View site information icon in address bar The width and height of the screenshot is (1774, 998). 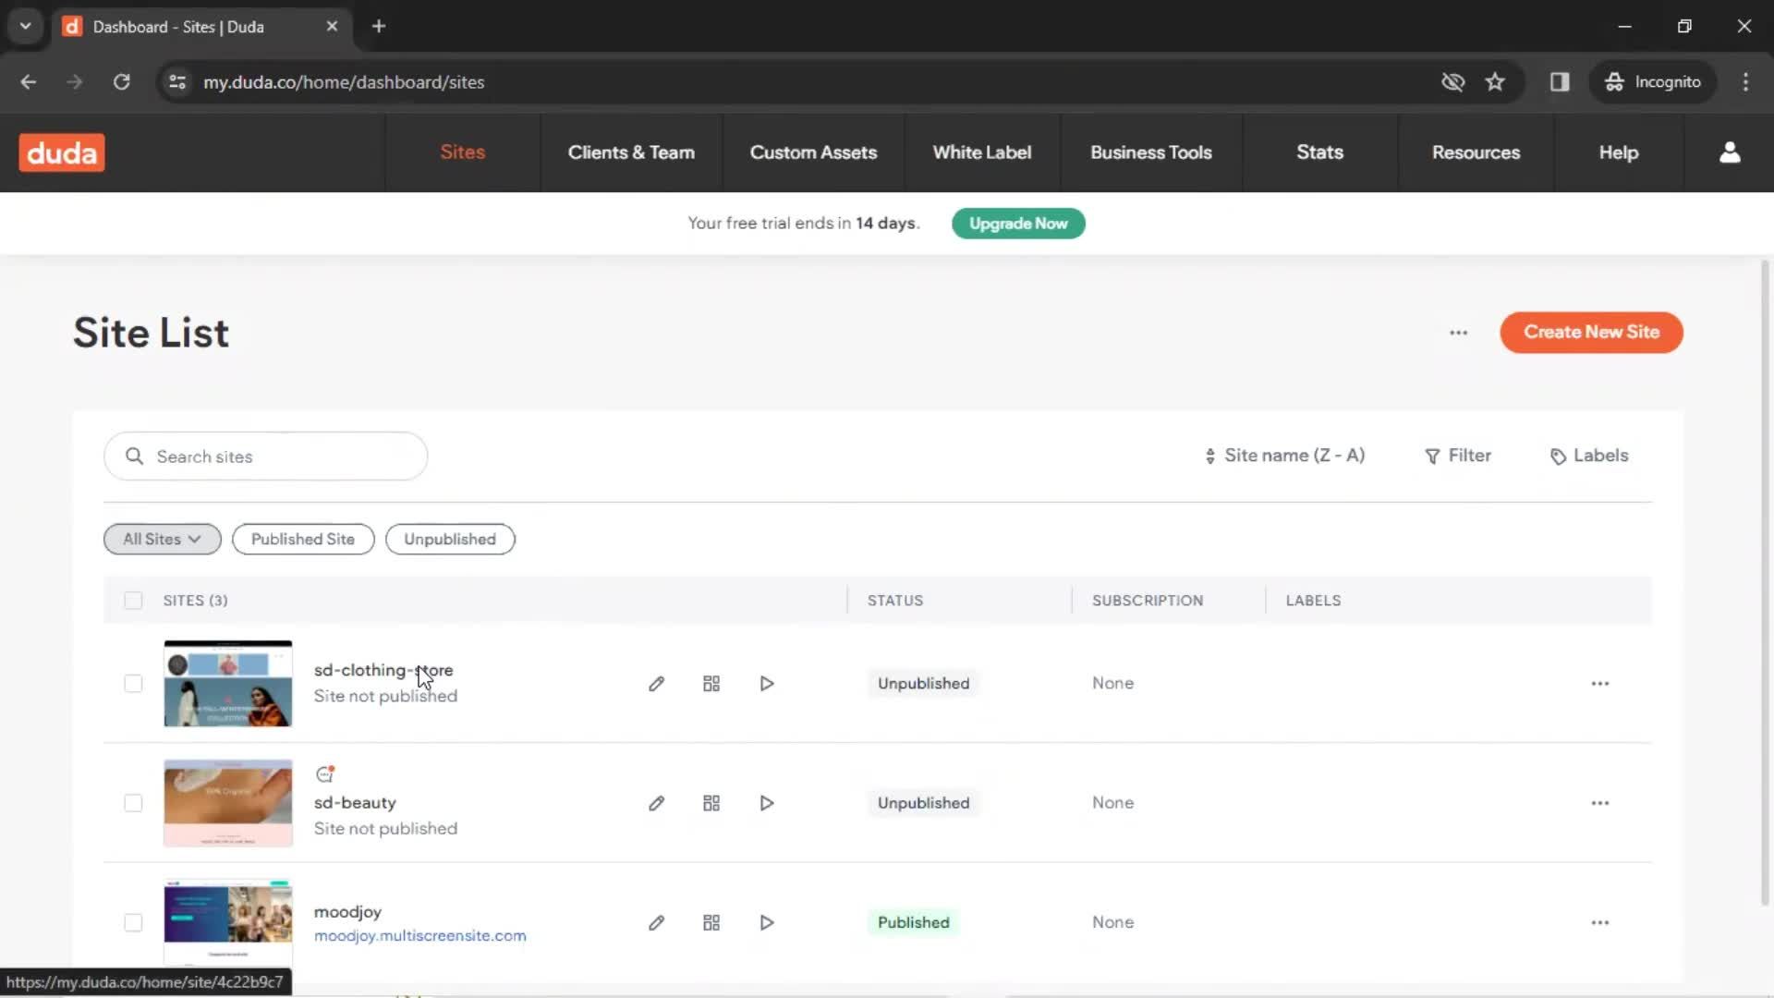(177, 82)
